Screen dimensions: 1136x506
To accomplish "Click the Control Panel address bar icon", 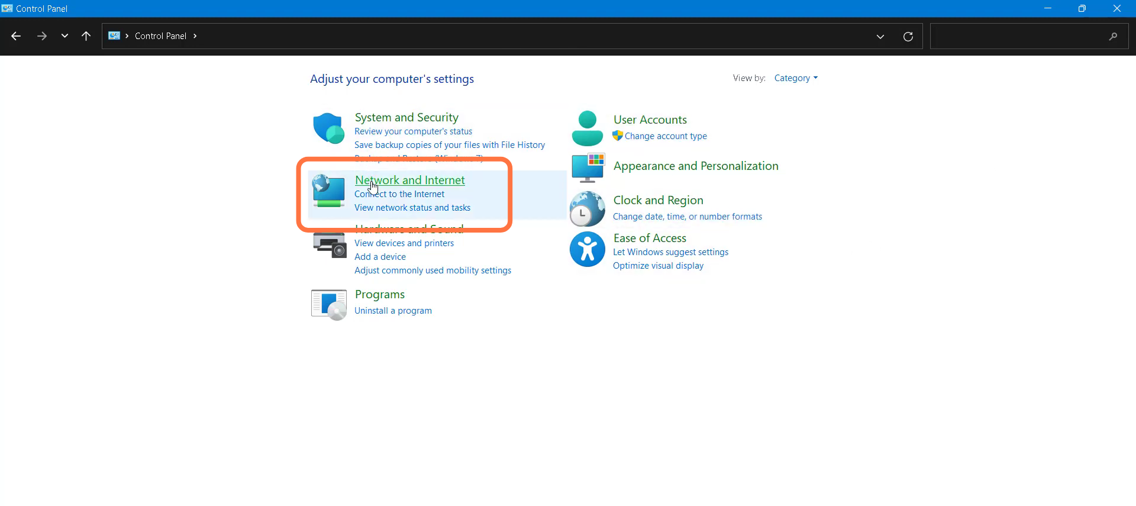I will [114, 36].
